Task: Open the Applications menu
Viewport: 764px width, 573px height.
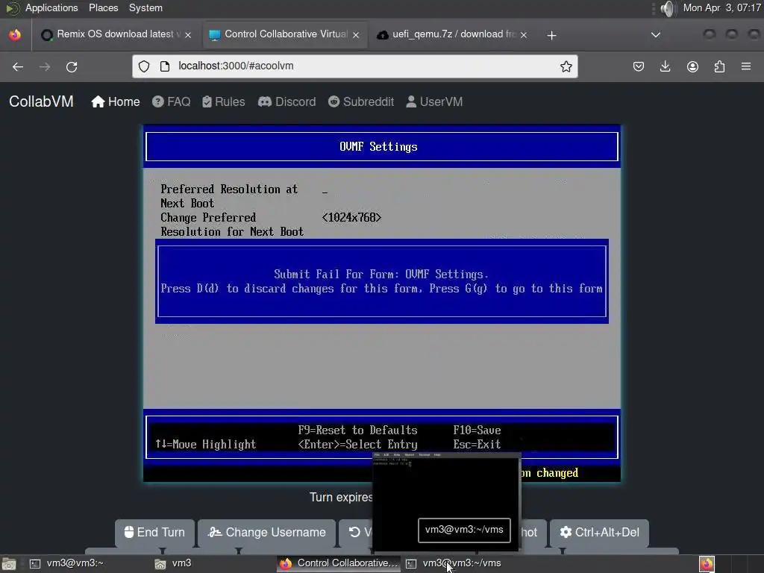Action: pos(51,7)
